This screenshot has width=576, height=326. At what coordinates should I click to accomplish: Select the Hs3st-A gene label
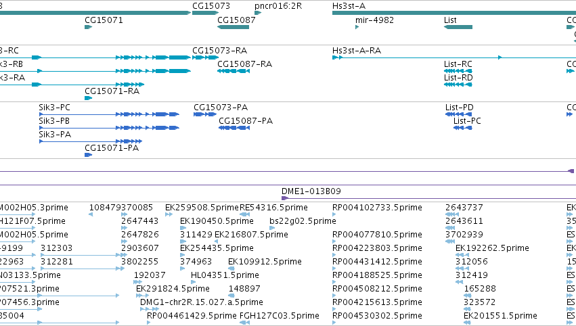(x=349, y=6)
